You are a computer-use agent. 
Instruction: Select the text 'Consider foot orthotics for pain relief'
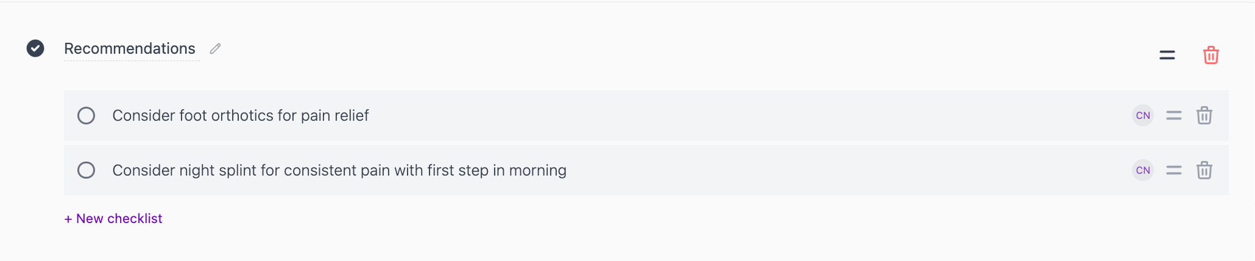click(240, 115)
